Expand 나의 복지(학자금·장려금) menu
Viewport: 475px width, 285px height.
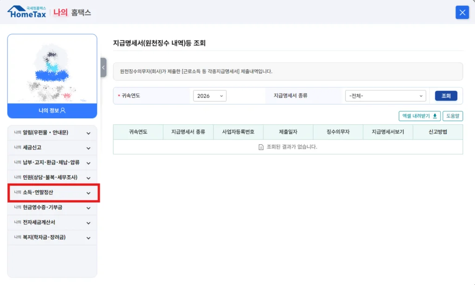click(52, 237)
